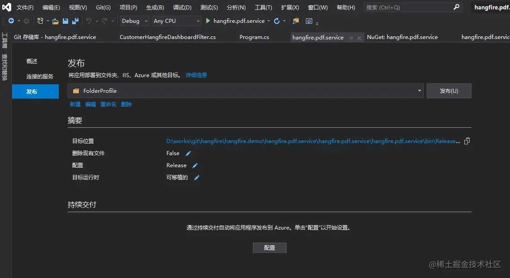Open the 扩展(X) menu

click(290, 7)
